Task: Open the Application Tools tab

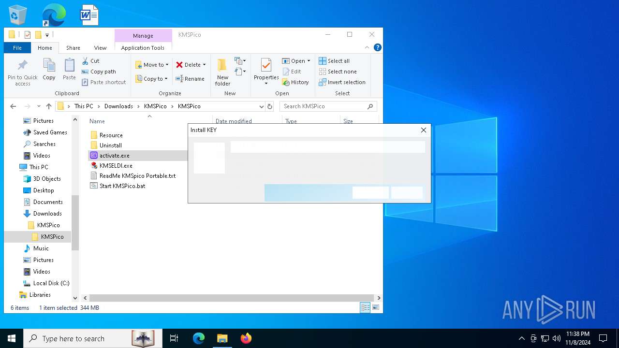Action: click(143, 48)
